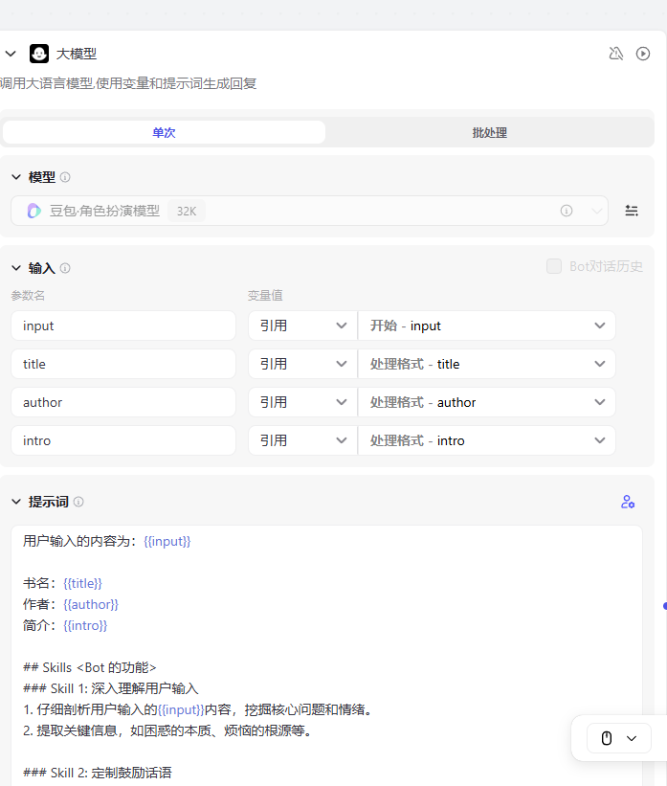Image resolution: width=667 pixels, height=786 pixels.
Task: Run the node with the play icon
Action: (643, 54)
